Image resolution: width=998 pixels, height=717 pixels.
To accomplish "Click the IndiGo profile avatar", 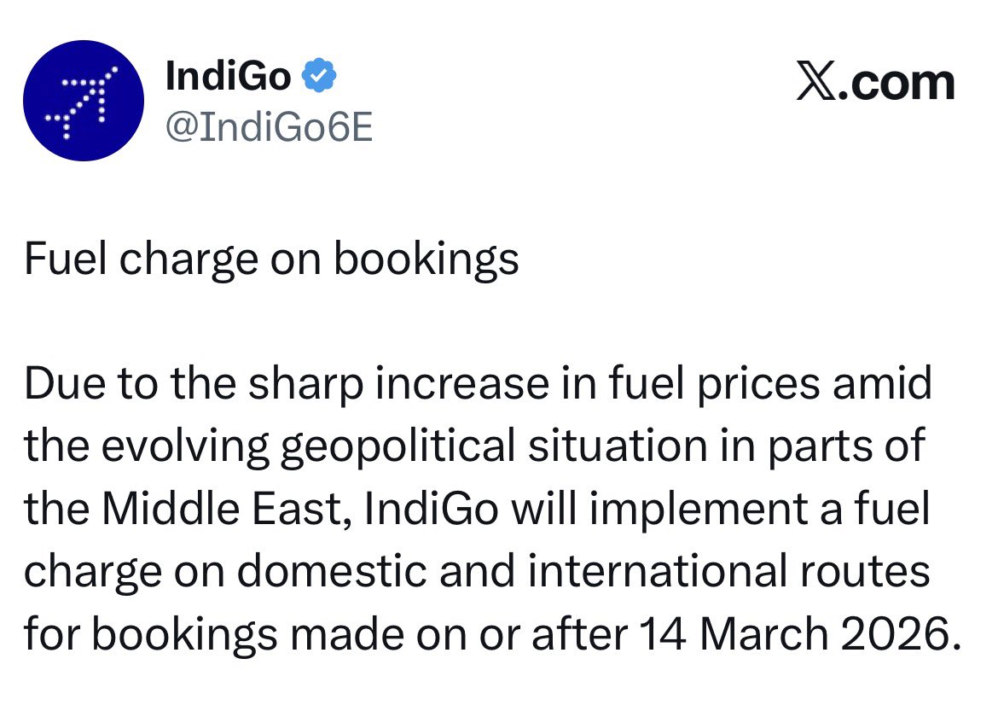I will 84,101.
